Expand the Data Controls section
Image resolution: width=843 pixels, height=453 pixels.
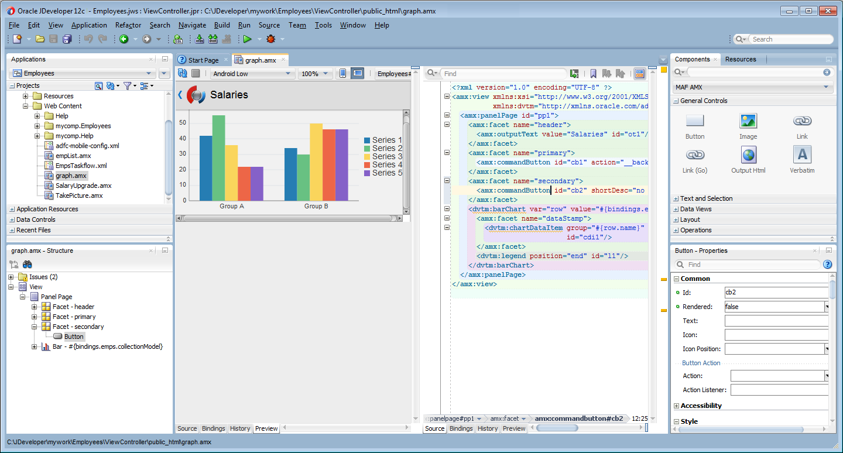coord(36,219)
